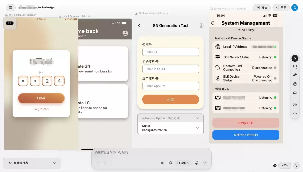Click the Forgot PIN? link
The image size is (303, 172).
41,109
